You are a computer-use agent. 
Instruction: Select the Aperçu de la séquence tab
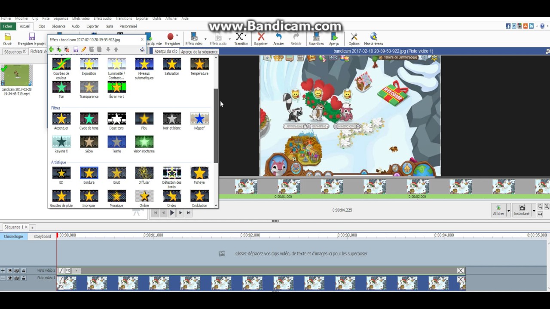point(199,51)
